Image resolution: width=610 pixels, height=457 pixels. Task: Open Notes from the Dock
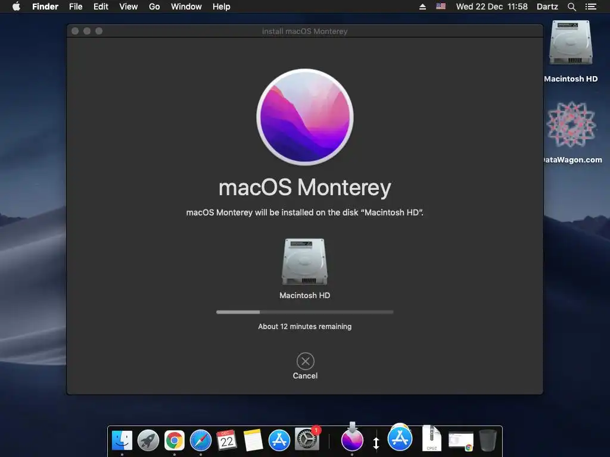point(253,440)
